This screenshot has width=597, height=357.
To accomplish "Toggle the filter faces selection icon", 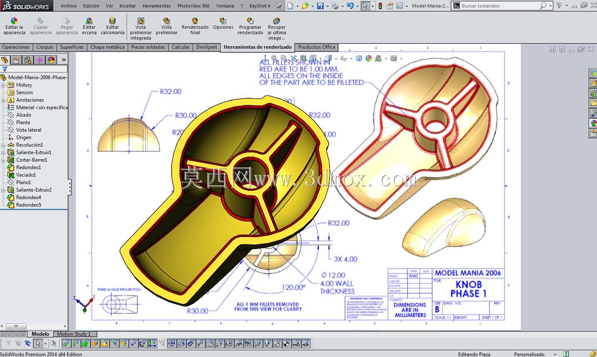I will (x=85, y=343).
